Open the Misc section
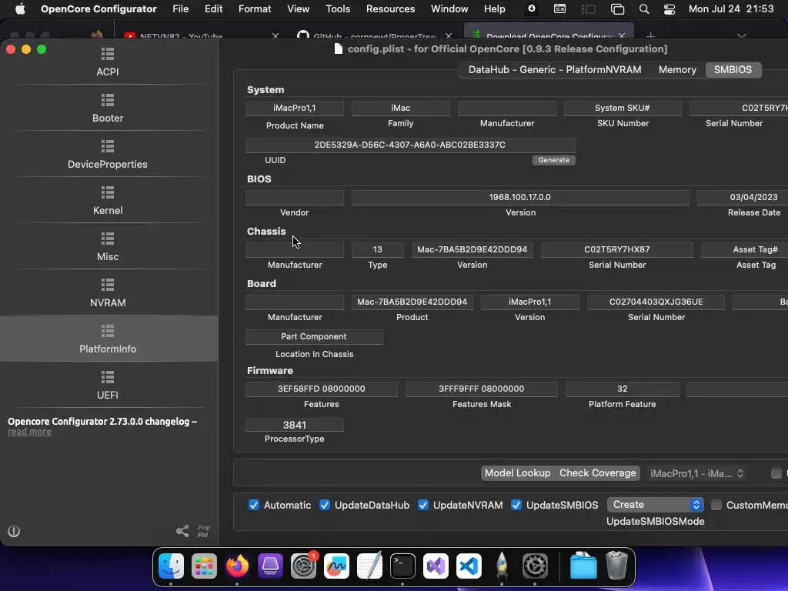The height and width of the screenshot is (591, 788). pyautogui.click(x=108, y=247)
